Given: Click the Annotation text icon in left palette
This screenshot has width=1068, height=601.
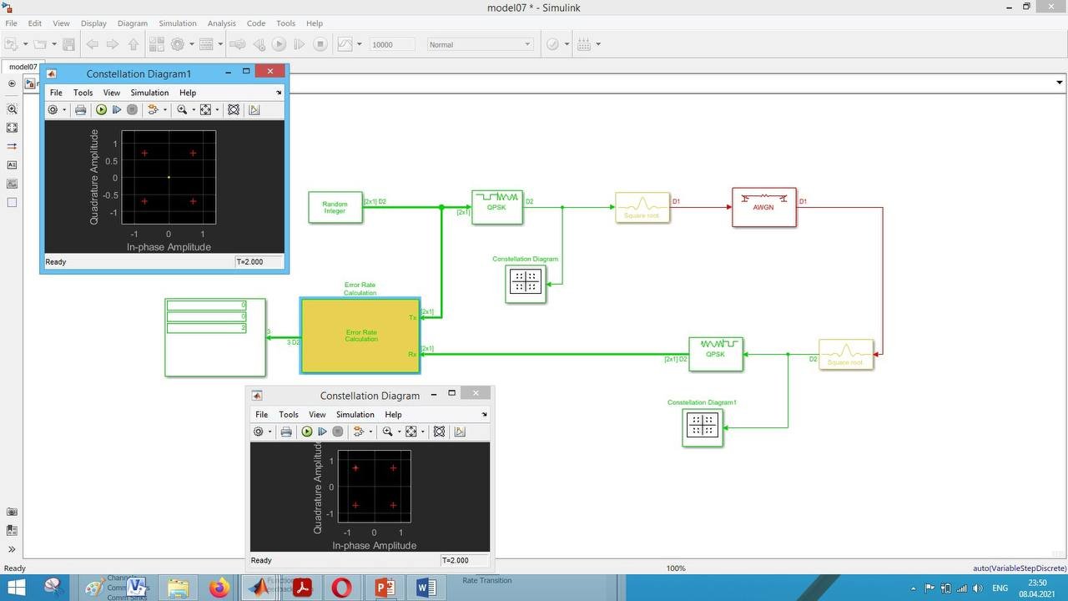Looking at the screenshot, I should tap(12, 165).
